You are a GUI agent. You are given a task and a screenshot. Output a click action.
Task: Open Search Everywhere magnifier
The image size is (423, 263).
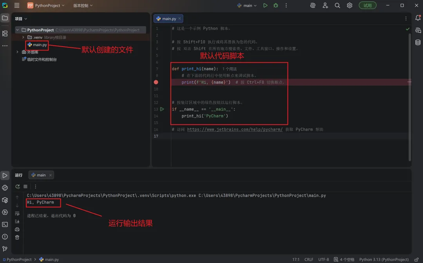(x=337, y=5)
